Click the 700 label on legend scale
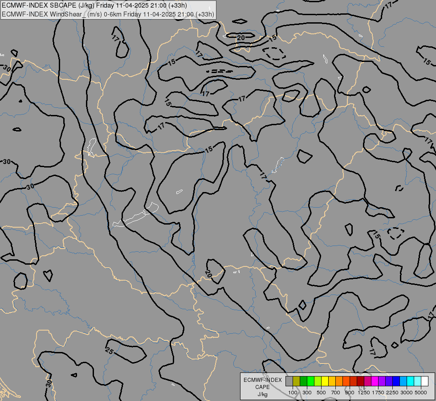This screenshot has height=401, width=436. (336, 393)
